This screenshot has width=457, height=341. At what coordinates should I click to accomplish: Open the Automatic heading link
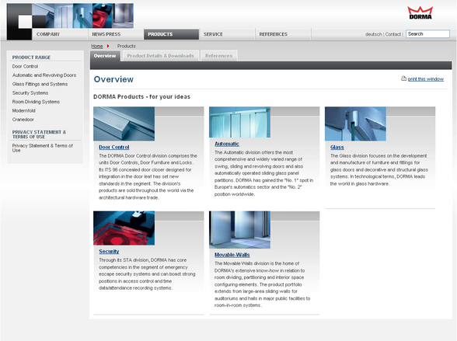[227, 144]
